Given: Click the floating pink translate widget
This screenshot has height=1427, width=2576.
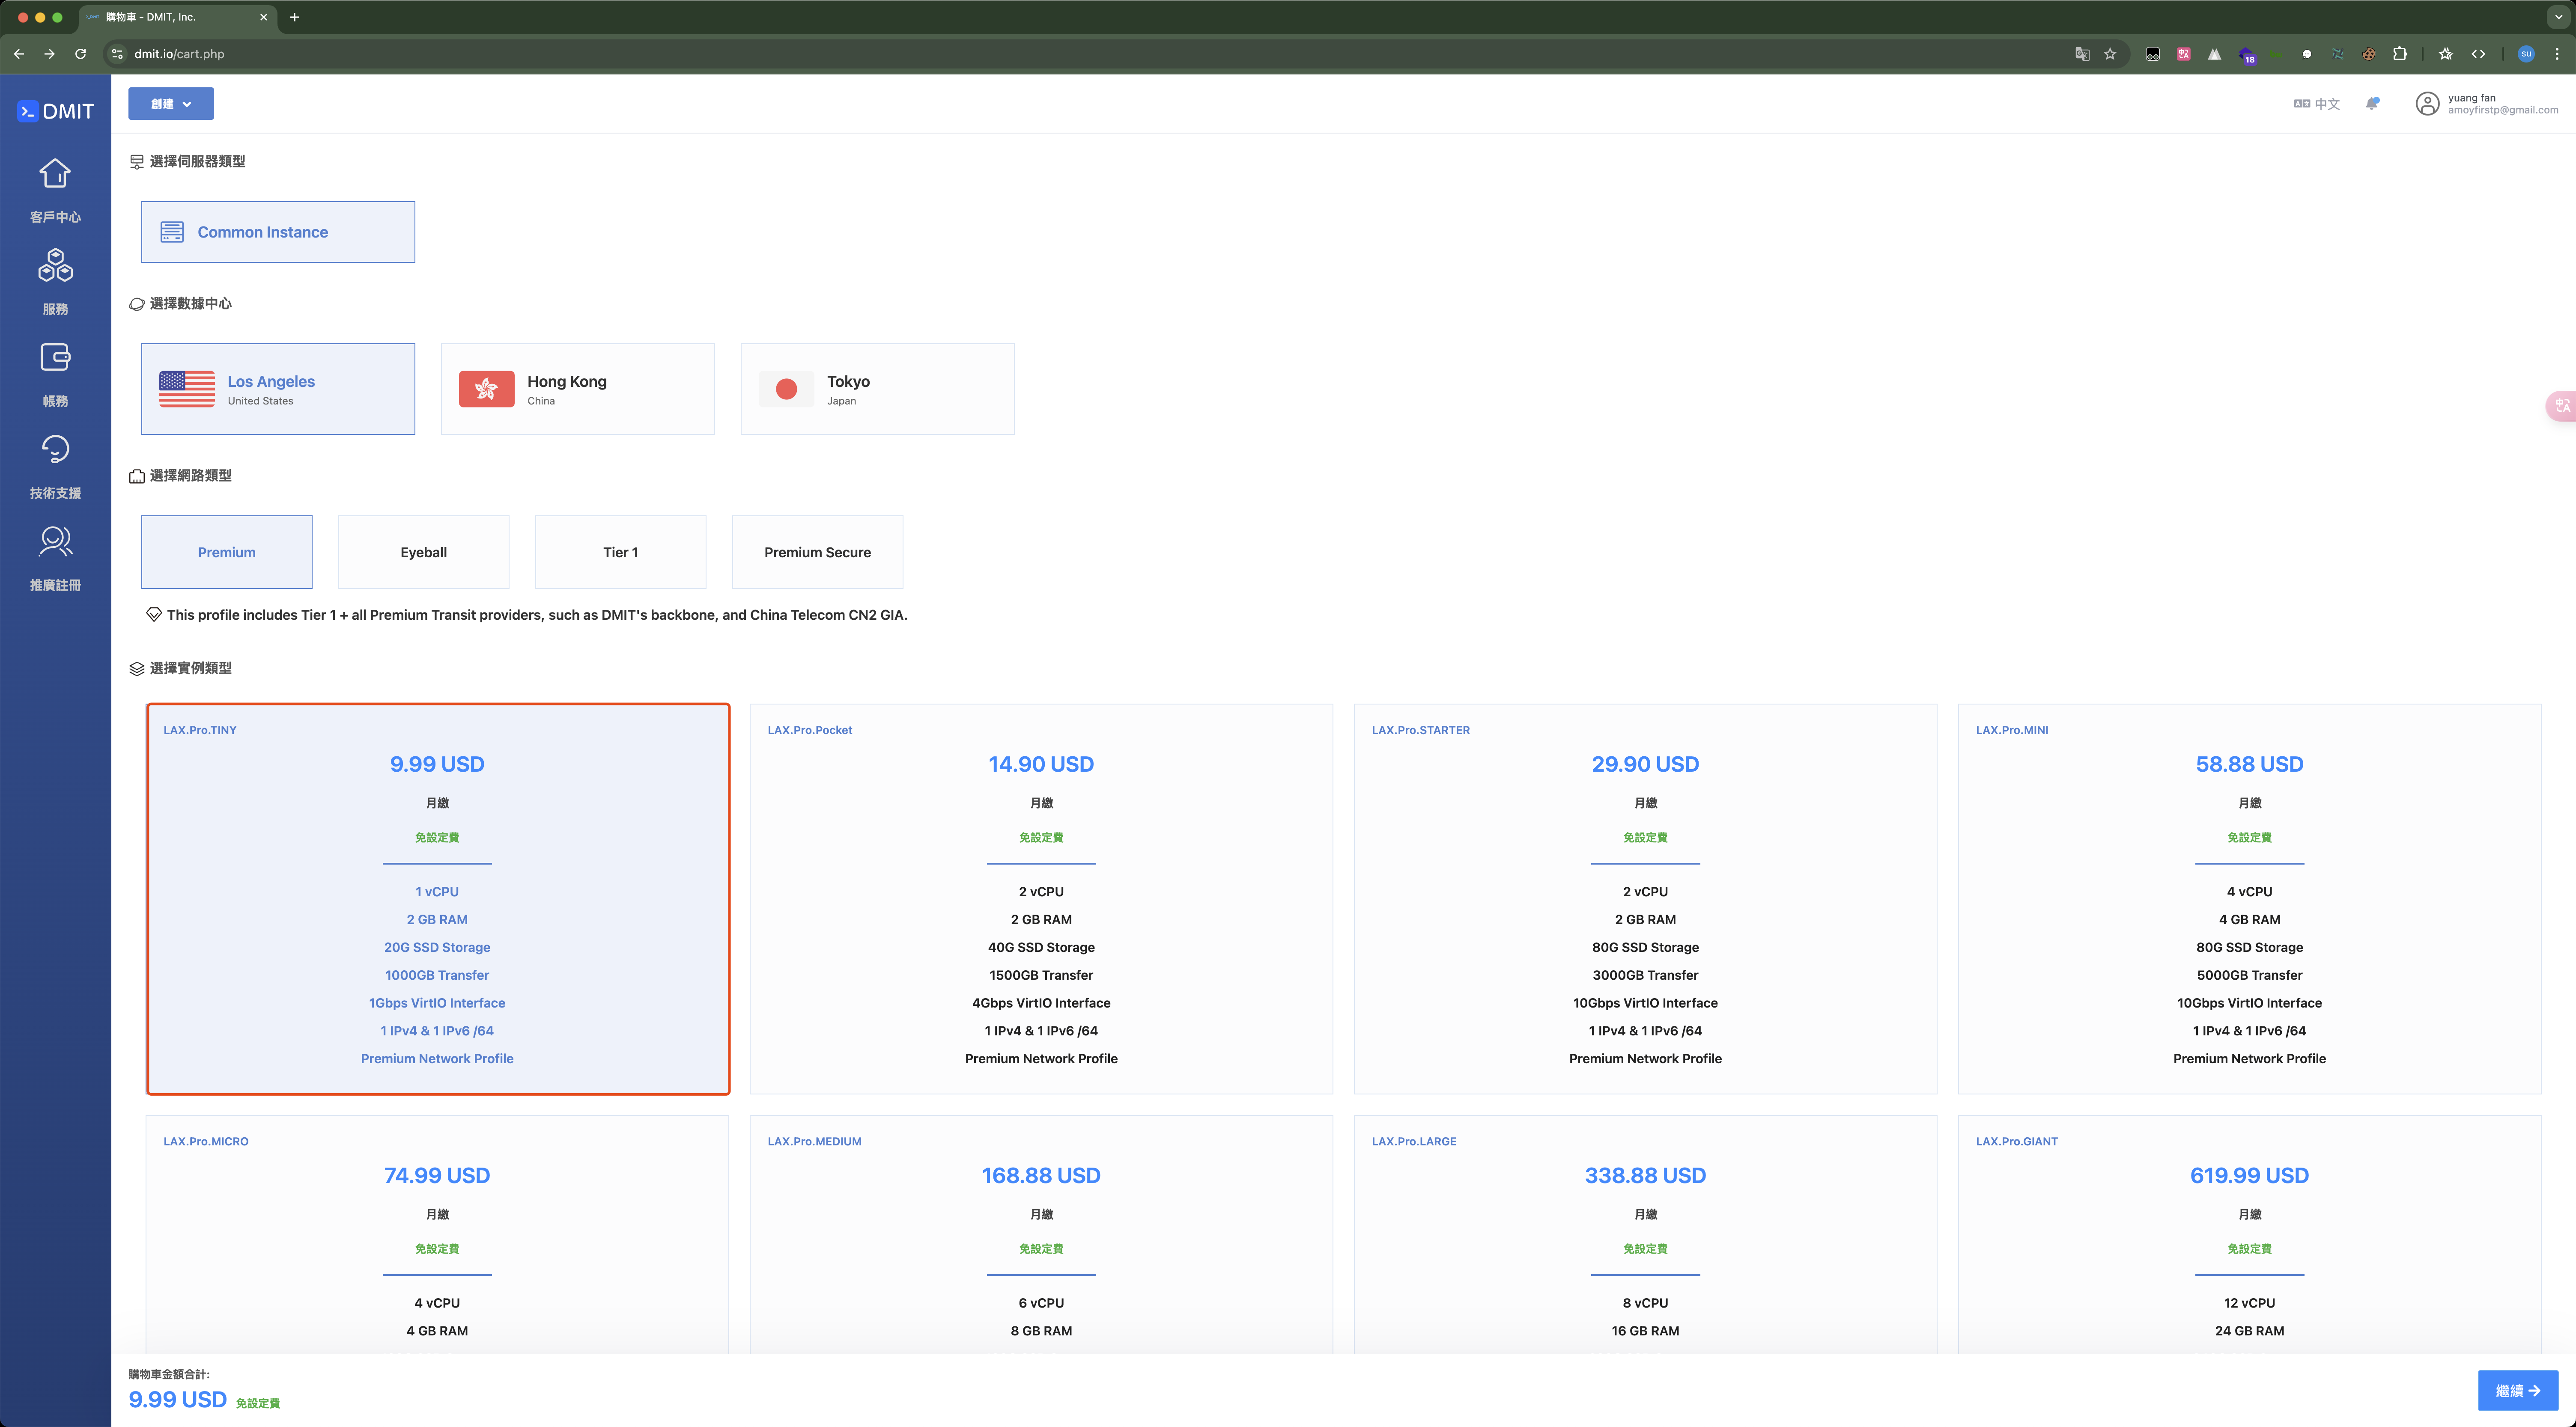Looking at the screenshot, I should tap(2561, 406).
